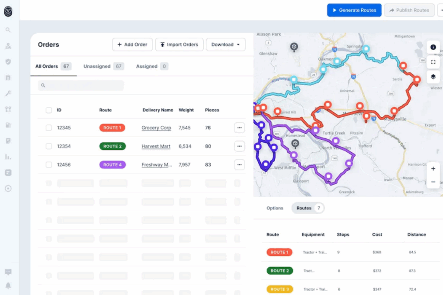Open the bar chart reports icon

pos(8,157)
